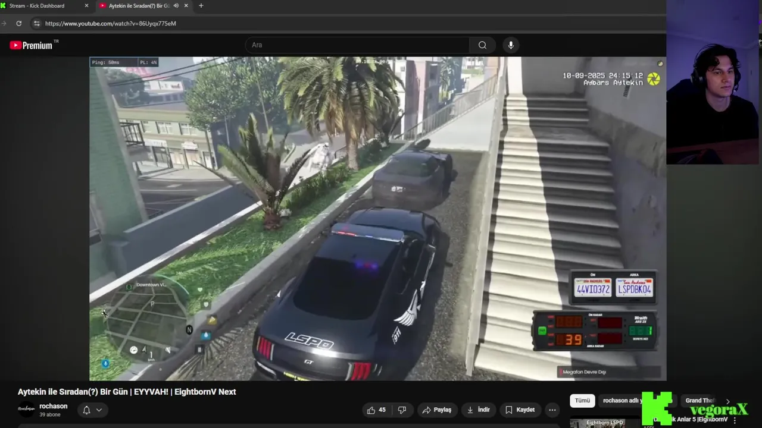762x428 pixels.
Task: Click the search magnifier button
Action: point(482,45)
